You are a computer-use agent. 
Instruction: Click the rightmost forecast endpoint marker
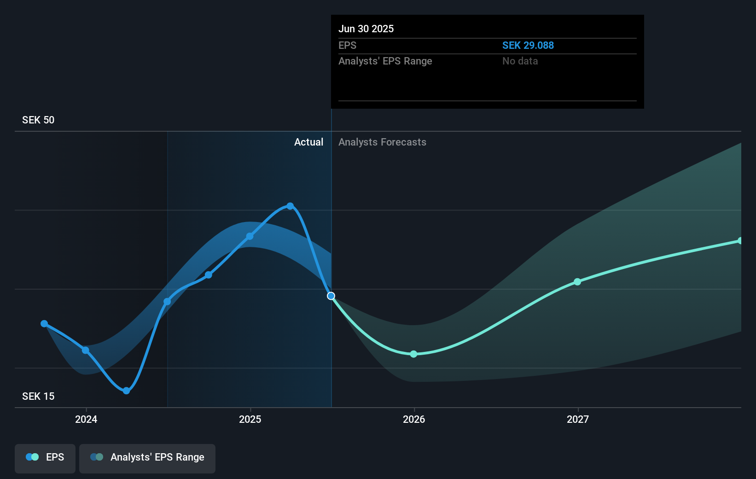(739, 240)
